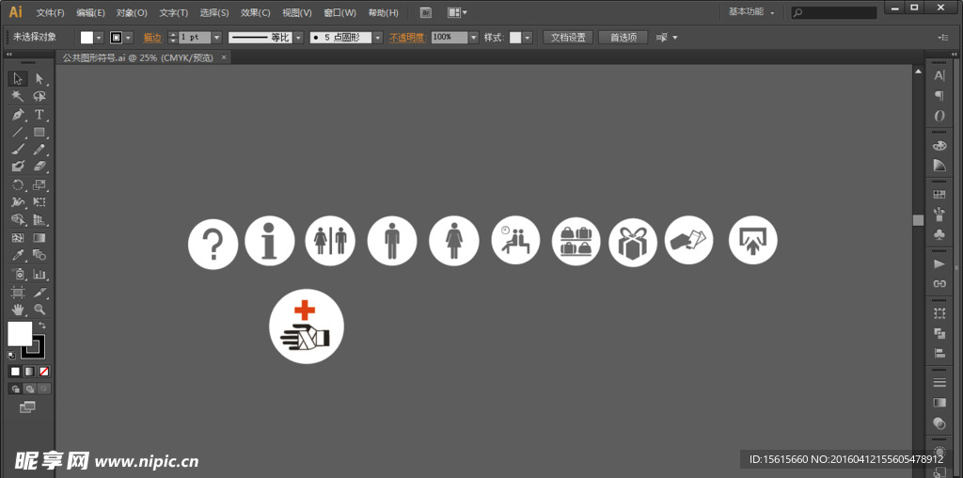Select the Artboard tool
Viewport: 963px width, 478px height.
tap(18, 292)
